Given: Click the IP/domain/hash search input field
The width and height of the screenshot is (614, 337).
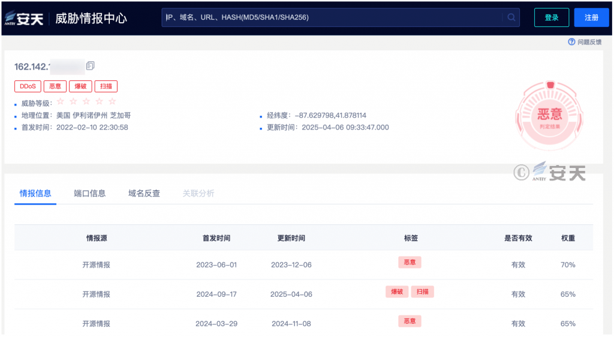Looking at the screenshot, I should coord(333,17).
